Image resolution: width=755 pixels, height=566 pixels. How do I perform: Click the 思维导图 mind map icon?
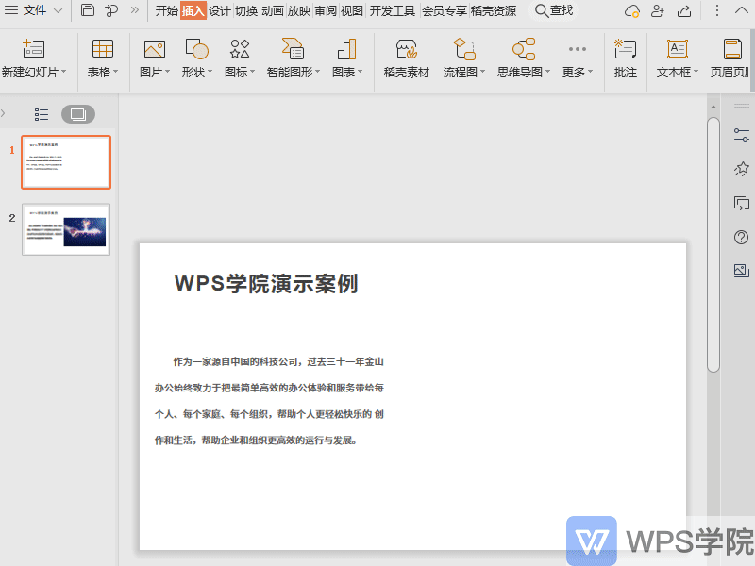click(x=524, y=49)
